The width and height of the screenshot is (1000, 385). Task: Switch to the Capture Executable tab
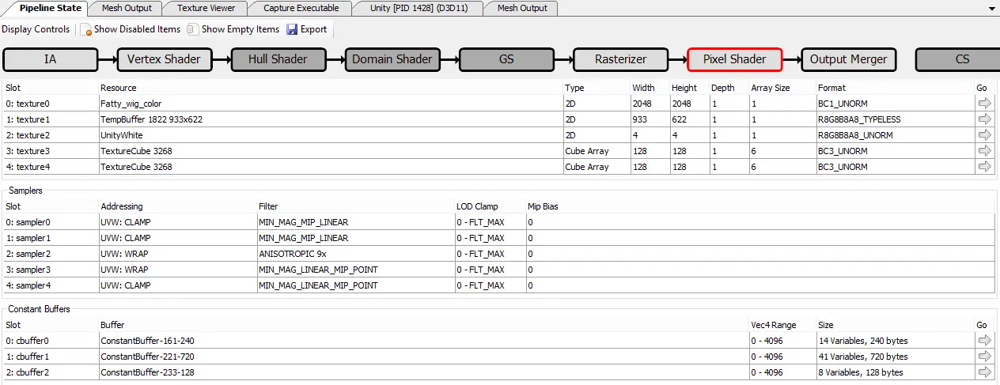[x=301, y=8]
